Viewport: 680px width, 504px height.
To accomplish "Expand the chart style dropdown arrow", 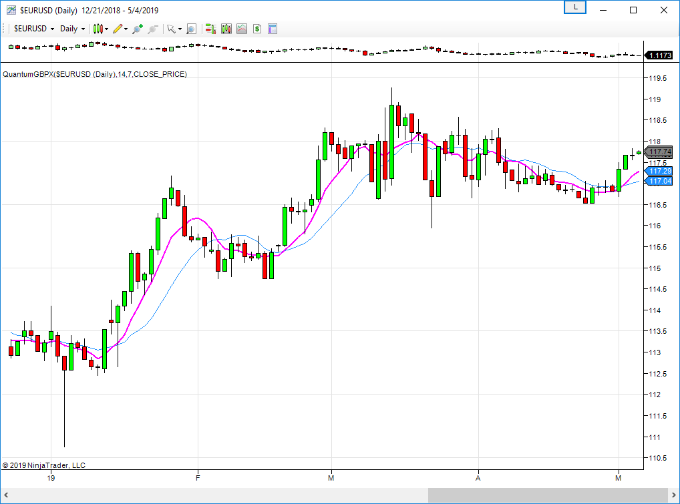I will tap(107, 29).
